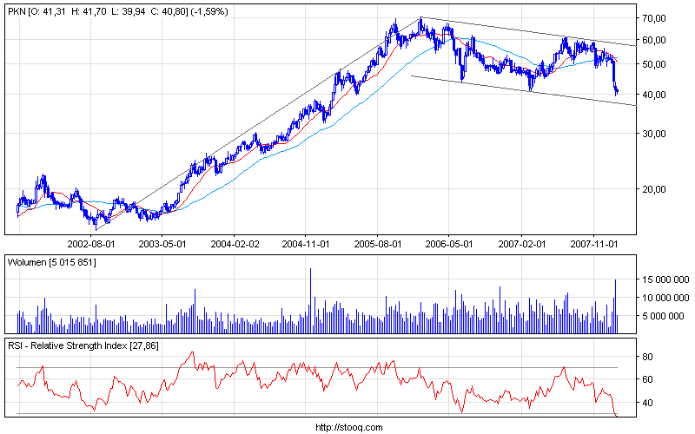Select the 2006-05-01 date label
The image size is (695, 434).
click(x=449, y=244)
